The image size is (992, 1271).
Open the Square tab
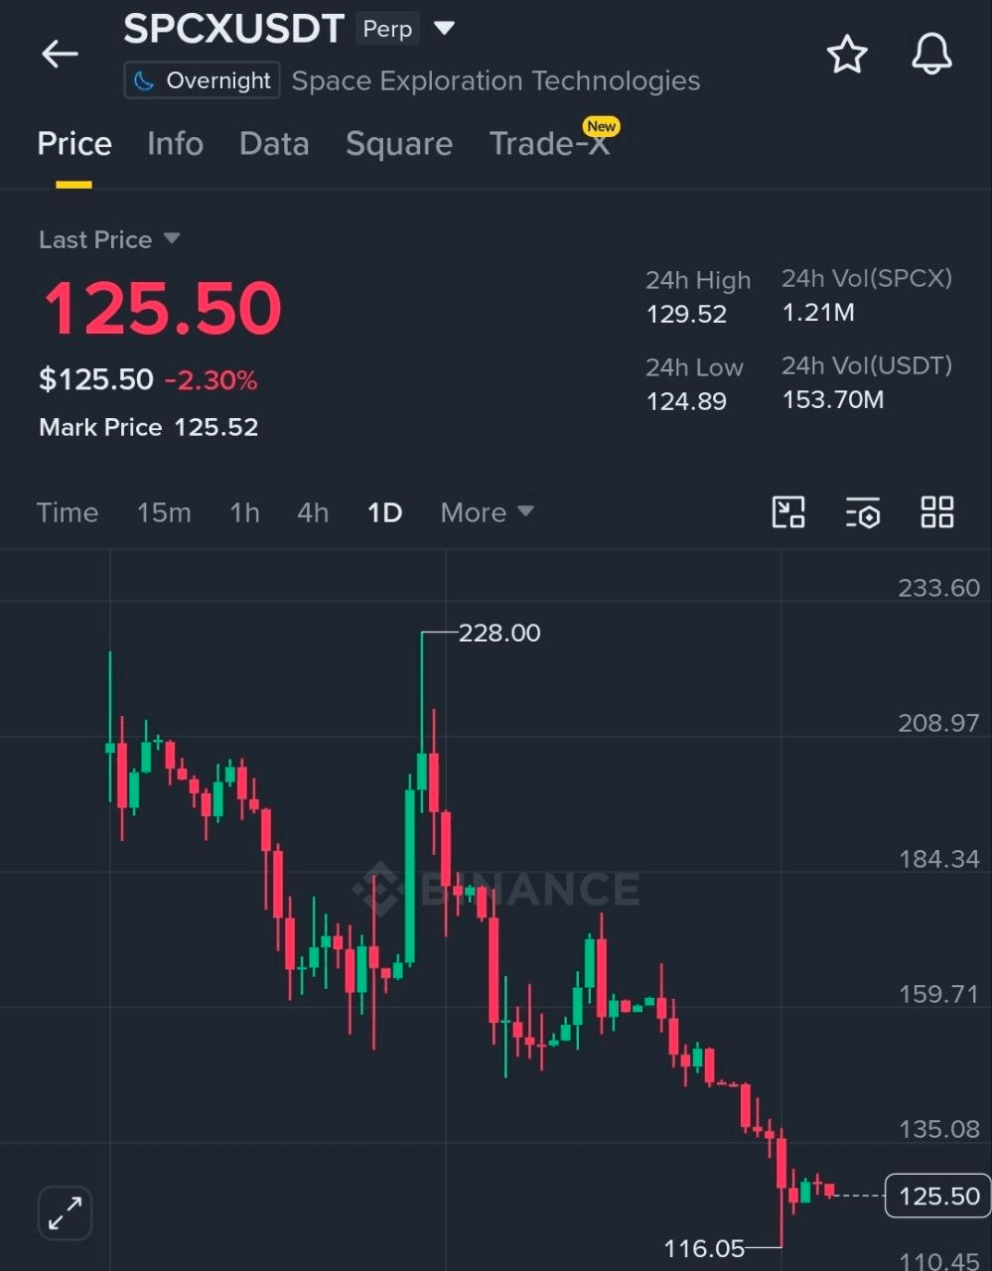click(x=399, y=144)
